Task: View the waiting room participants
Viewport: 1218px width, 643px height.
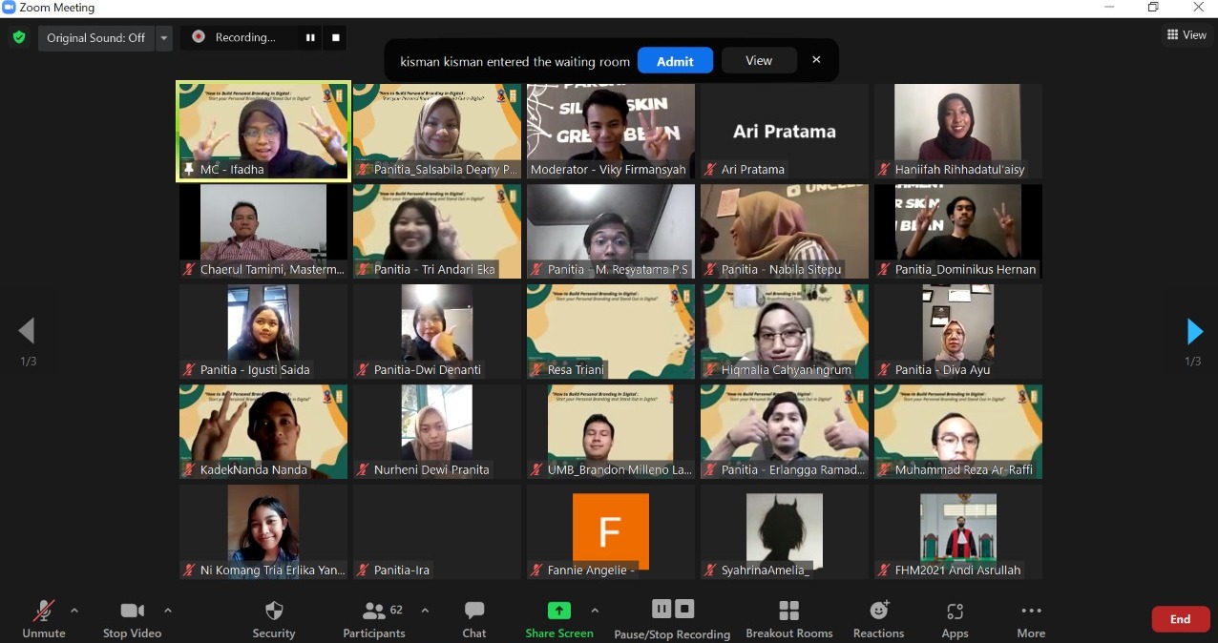Action: click(x=758, y=60)
